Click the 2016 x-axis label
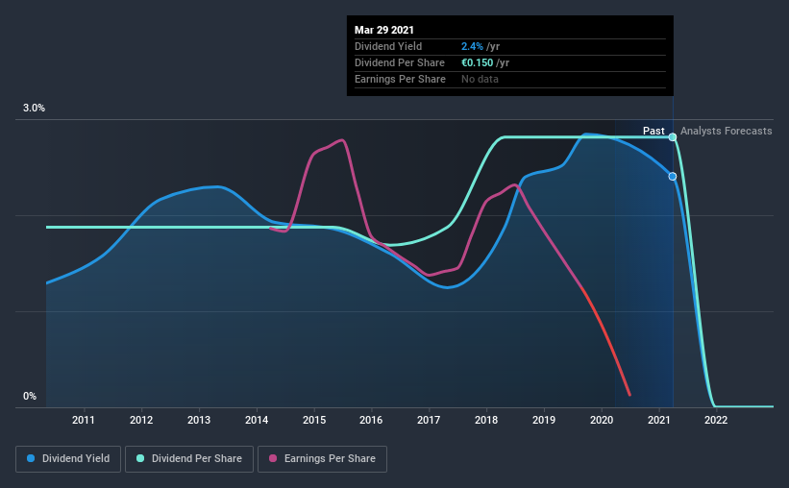789x488 pixels. click(371, 420)
